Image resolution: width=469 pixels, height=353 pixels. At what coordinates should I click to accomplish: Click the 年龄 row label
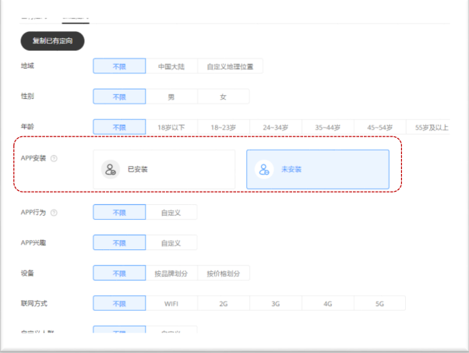[27, 126]
